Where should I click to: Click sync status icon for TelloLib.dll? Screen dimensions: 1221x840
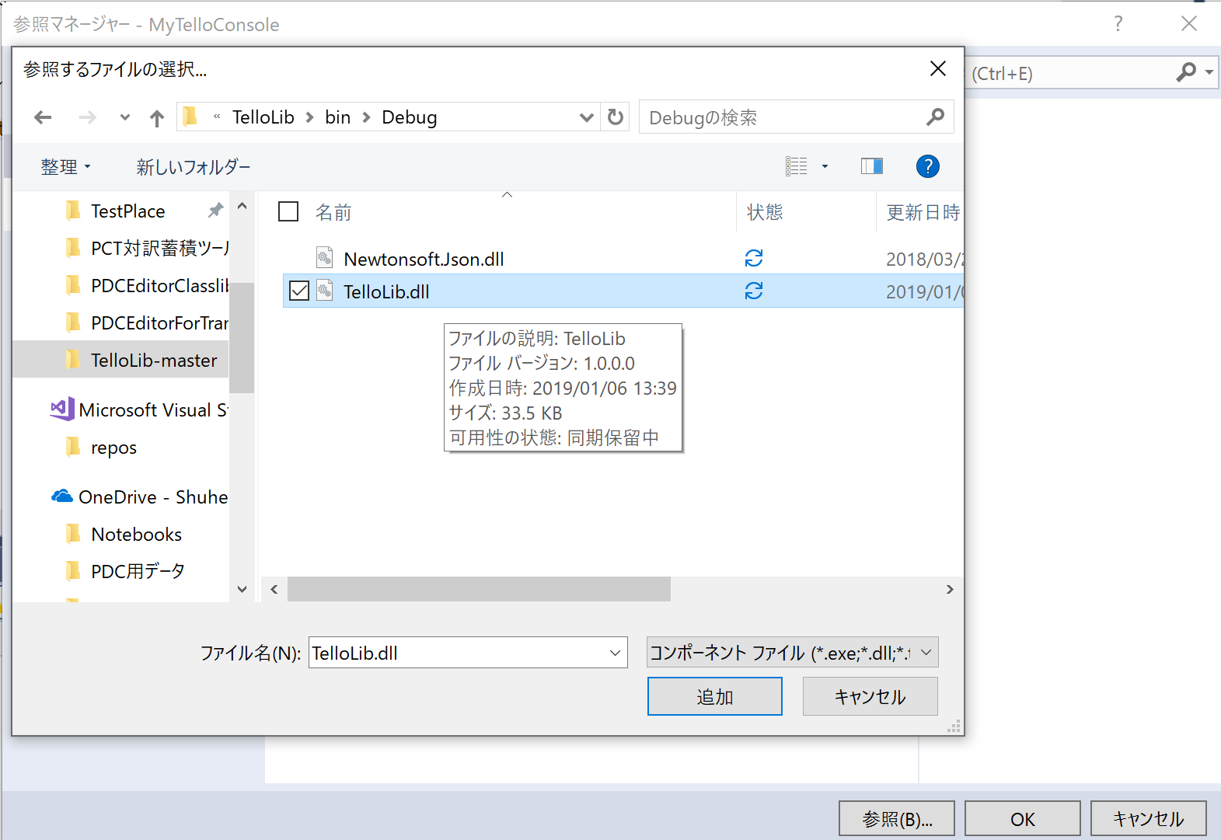[754, 291]
